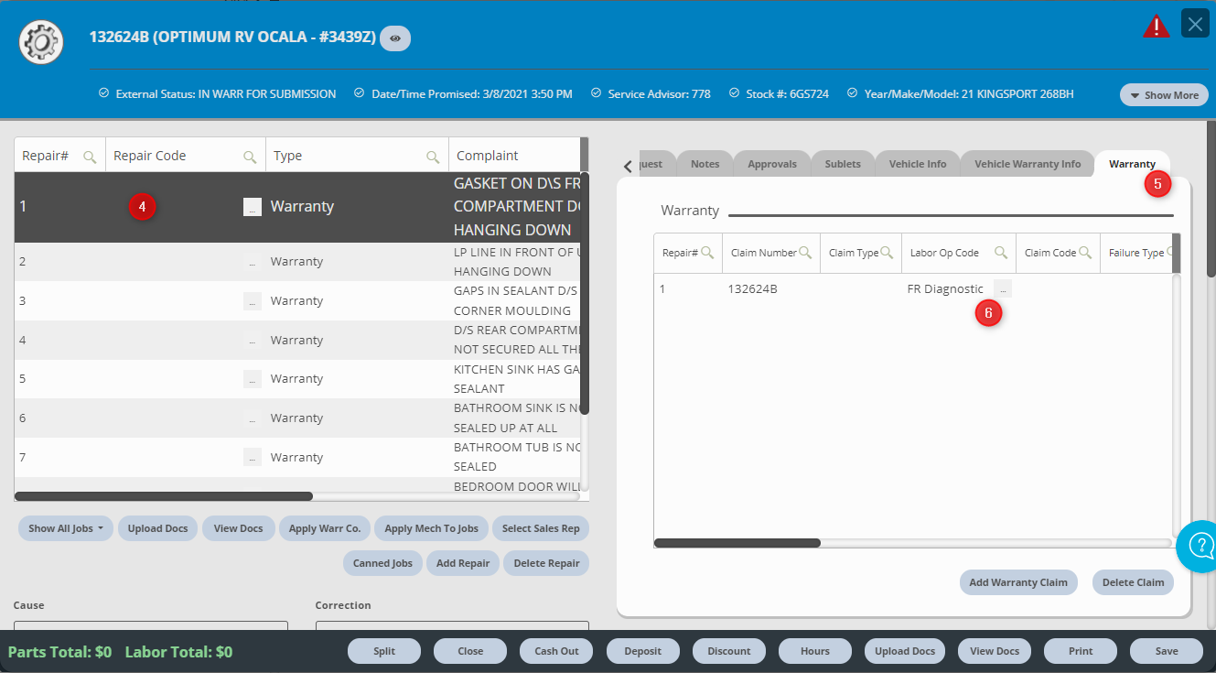Open the Sublets tab
The image size is (1216, 673).
pyautogui.click(x=842, y=164)
